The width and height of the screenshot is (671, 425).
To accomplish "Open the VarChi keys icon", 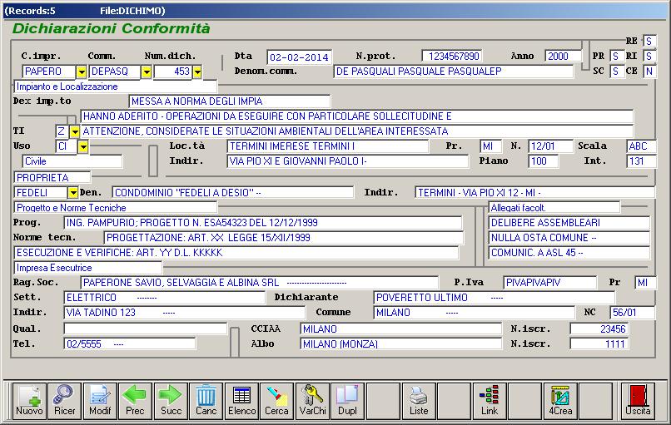I will 312,400.
